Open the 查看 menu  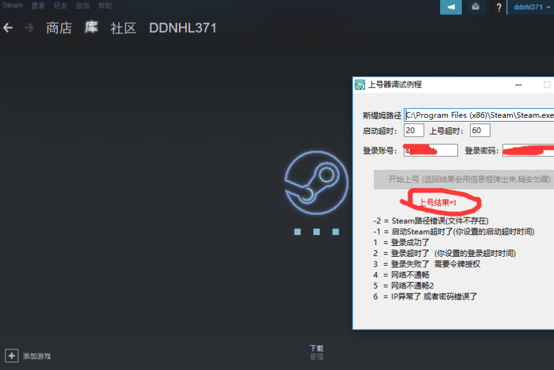coord(38,6)
